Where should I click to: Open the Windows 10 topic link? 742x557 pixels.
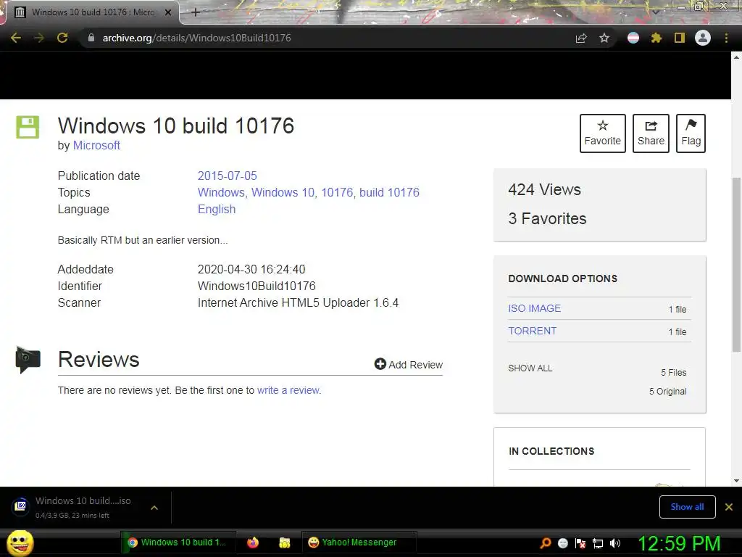click(283, 192)
